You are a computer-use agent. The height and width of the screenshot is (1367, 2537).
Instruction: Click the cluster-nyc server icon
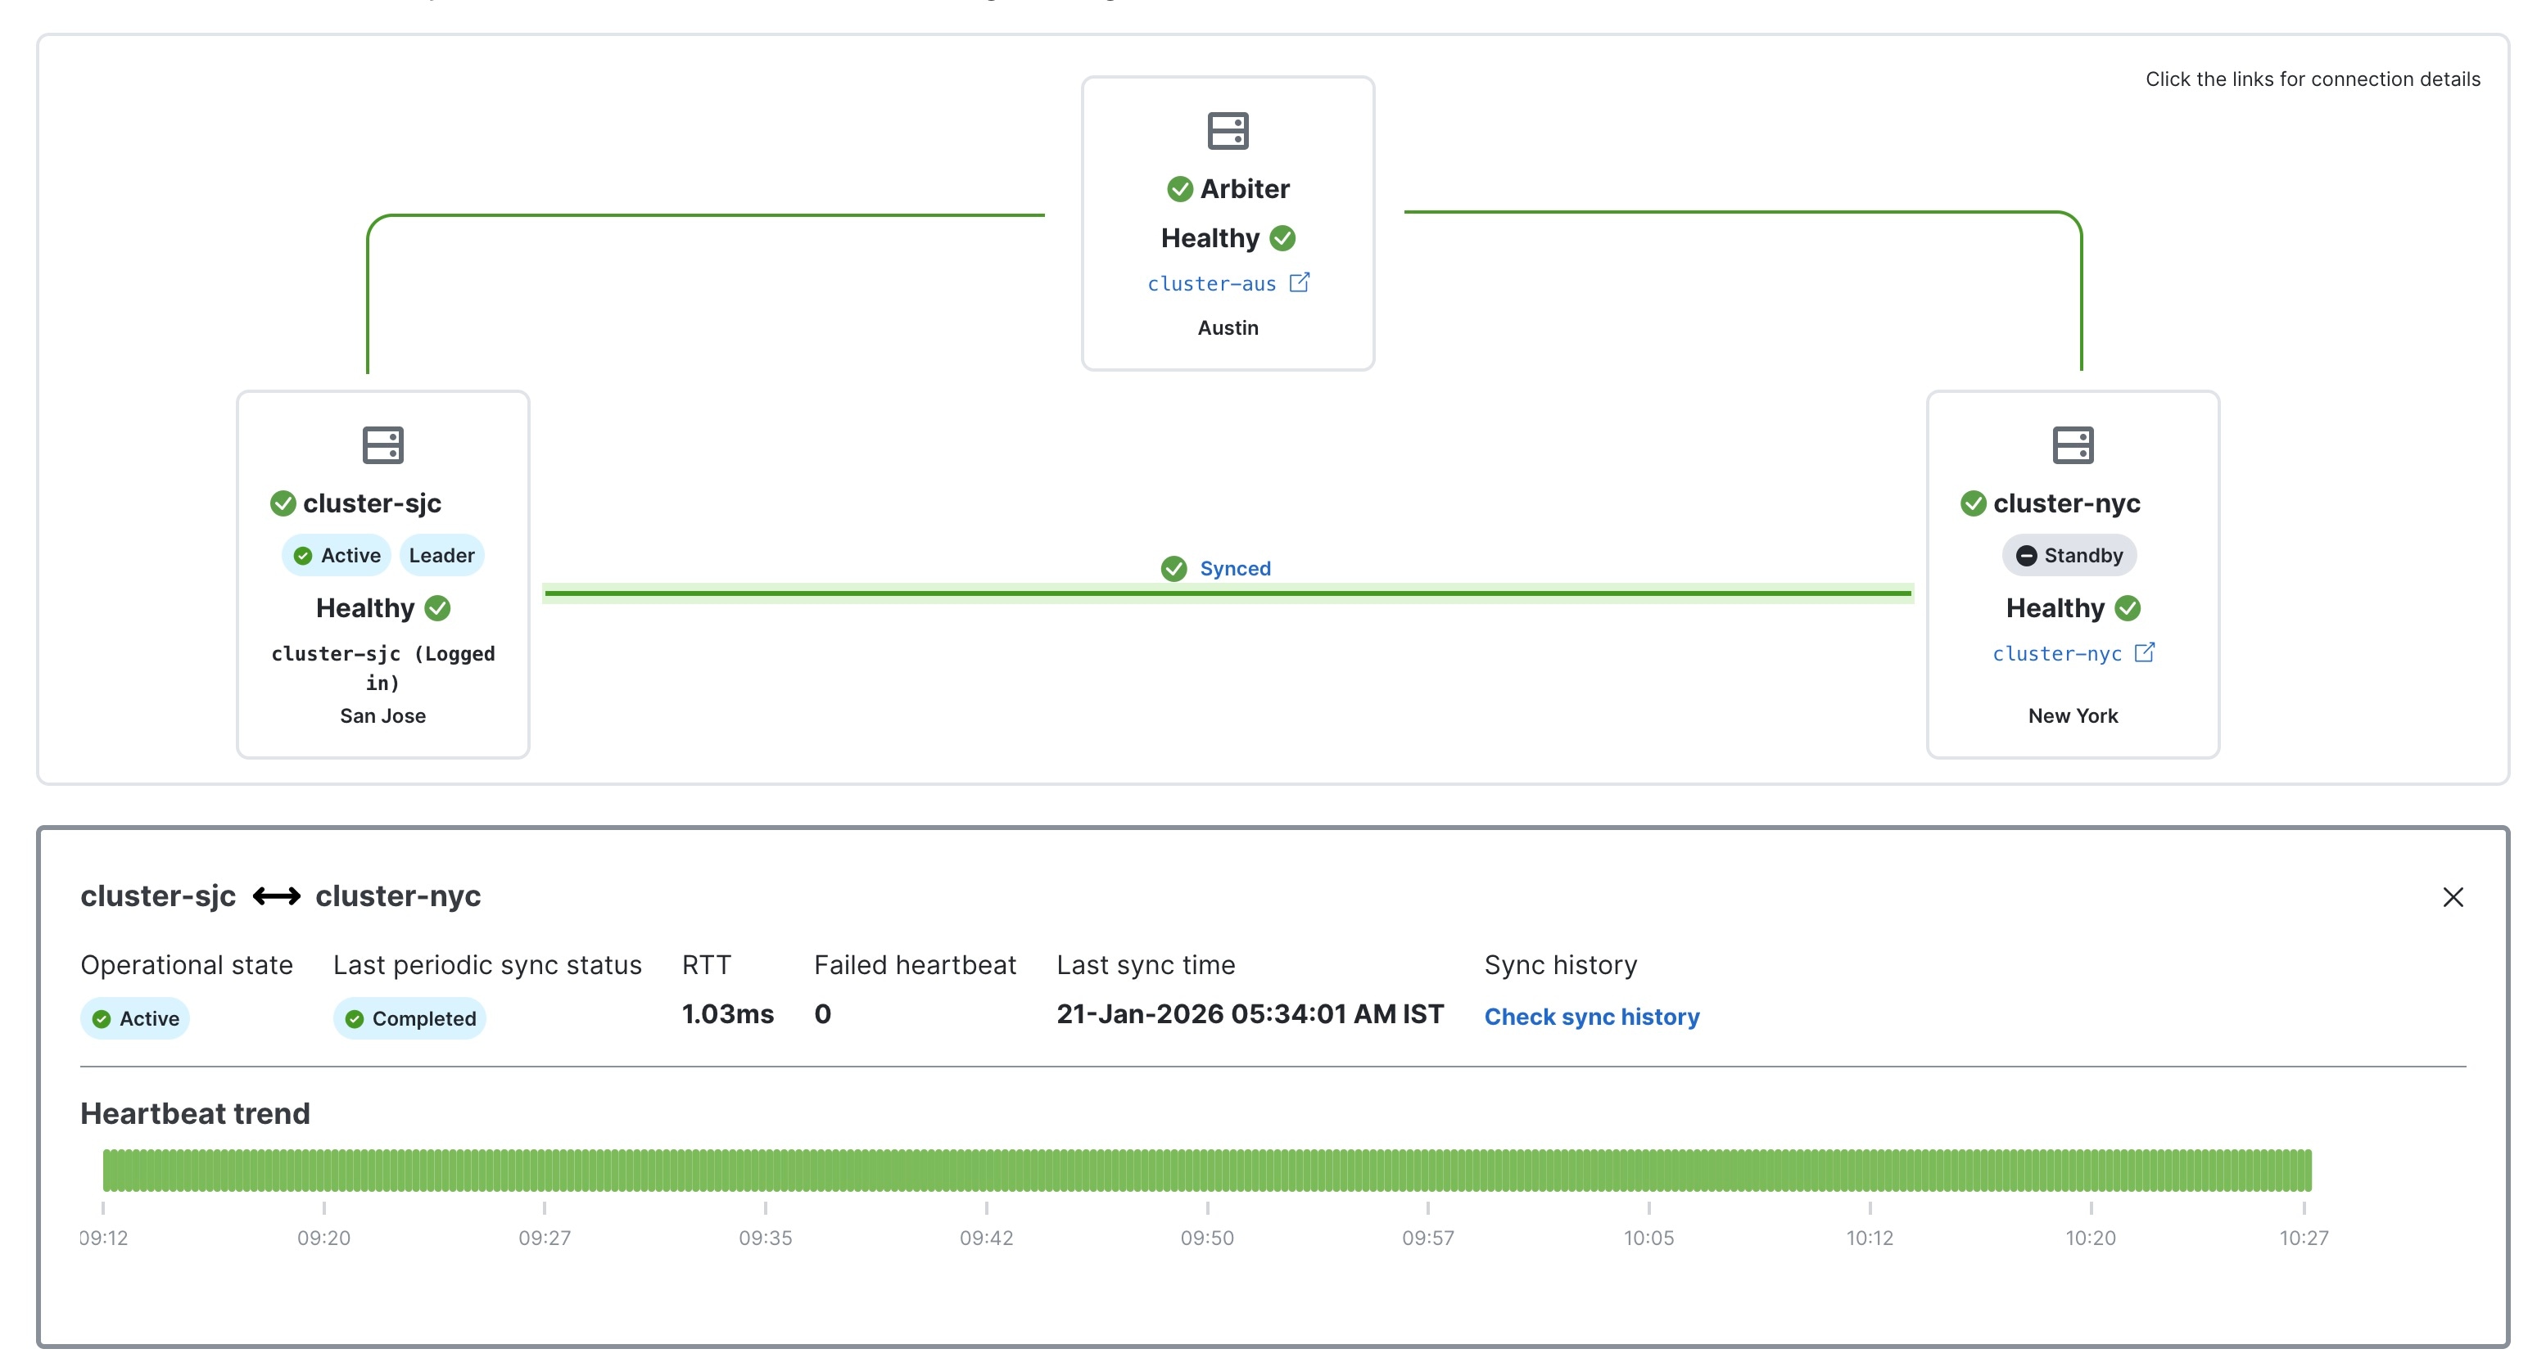click(x=2072, y=444)
